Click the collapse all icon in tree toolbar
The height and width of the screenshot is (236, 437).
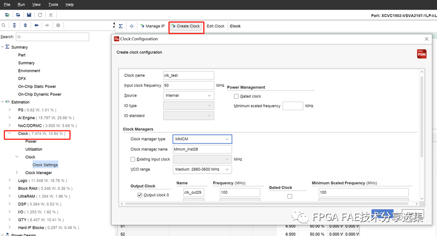14,25
